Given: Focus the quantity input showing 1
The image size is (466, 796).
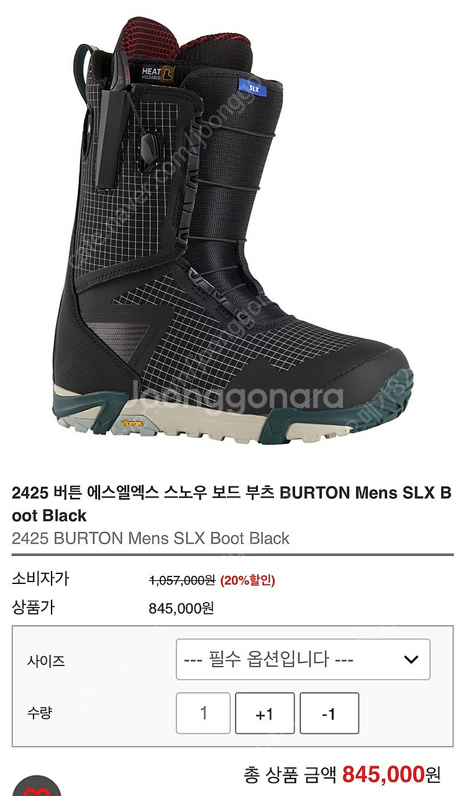Looking at the screenshot, I should pyautogui.click(x=203, y=713).
